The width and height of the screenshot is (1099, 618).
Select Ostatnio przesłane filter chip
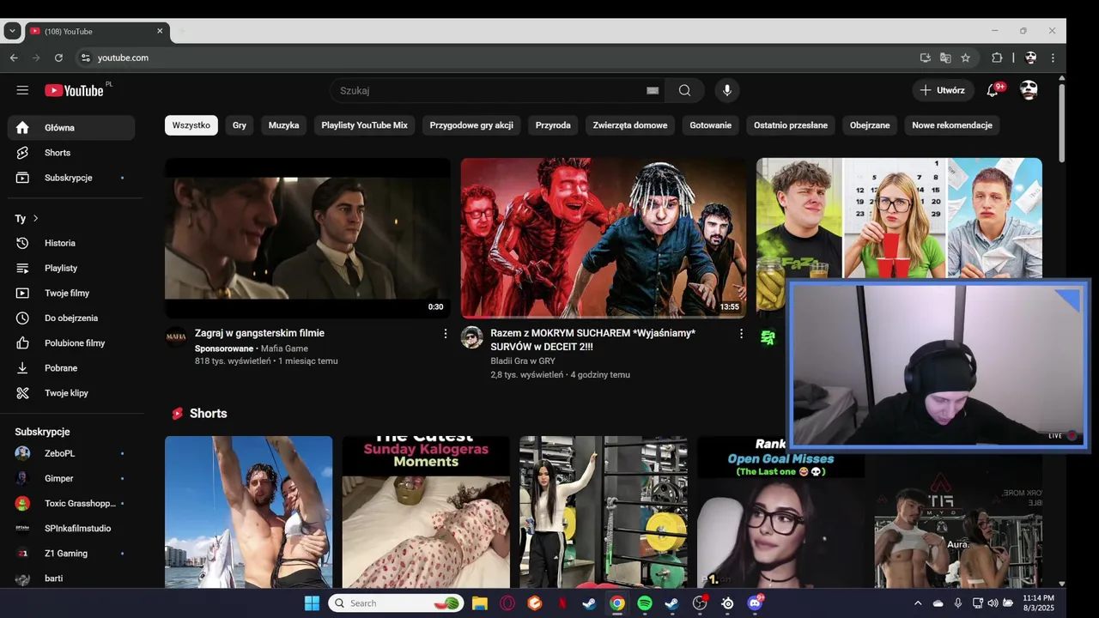click(791, 125)
